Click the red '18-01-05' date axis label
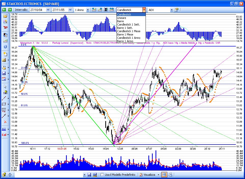The image size is (245, 179). coord(62,149)
